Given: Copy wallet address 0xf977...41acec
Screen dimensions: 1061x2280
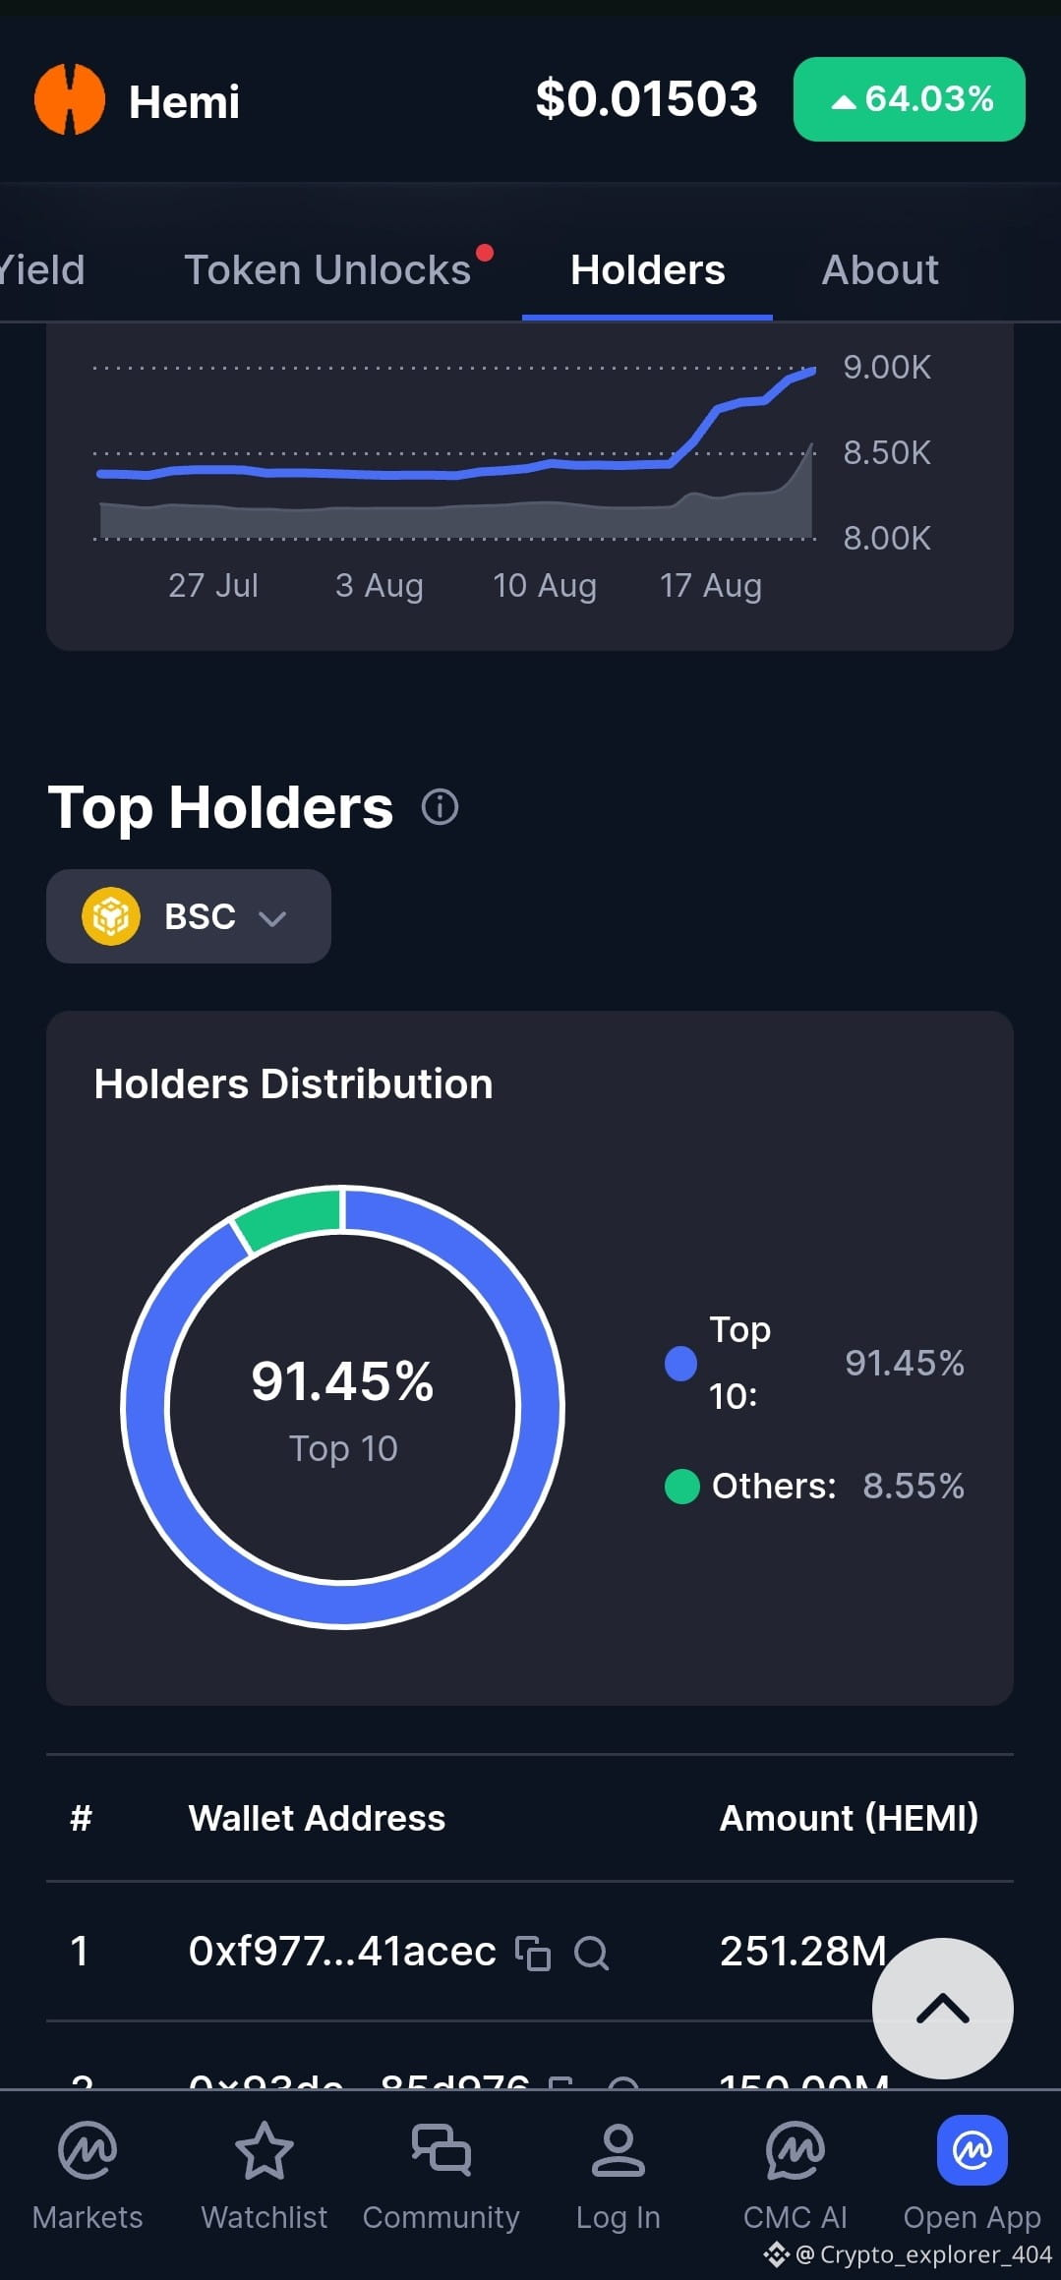Looking at the screenshot, I should 533,1952.
